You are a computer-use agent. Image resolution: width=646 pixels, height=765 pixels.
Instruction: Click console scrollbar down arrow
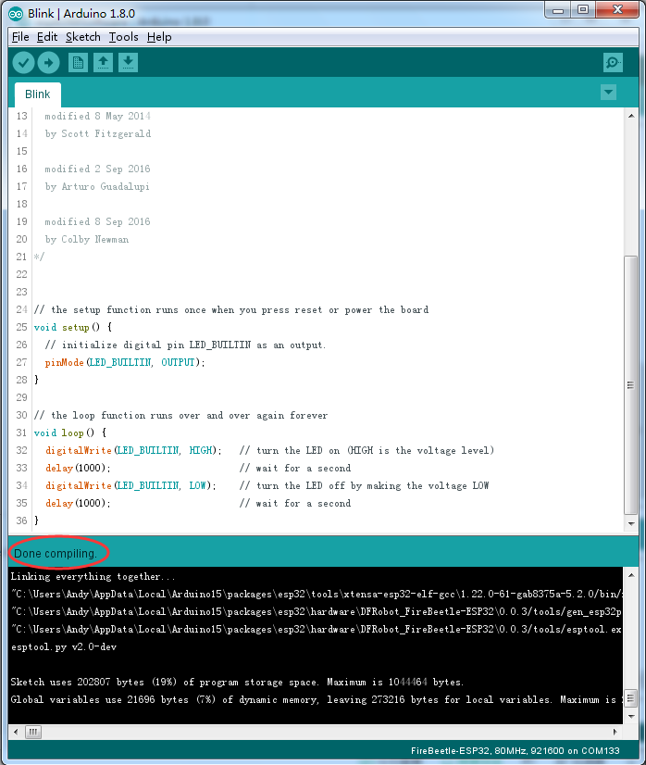click(631, 716)
